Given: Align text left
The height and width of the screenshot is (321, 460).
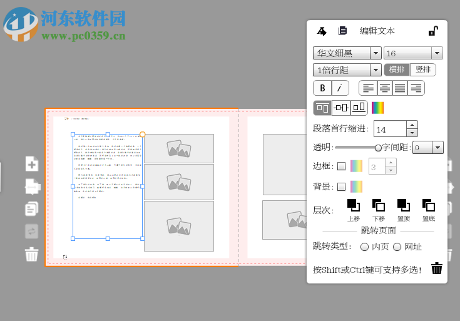Looking at the screenshot, I should [x=368, y=88].
